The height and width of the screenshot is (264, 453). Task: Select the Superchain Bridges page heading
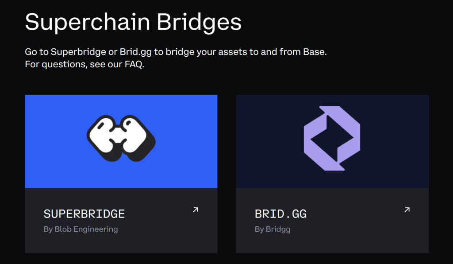pyautogui.click(x=134, y=21)
